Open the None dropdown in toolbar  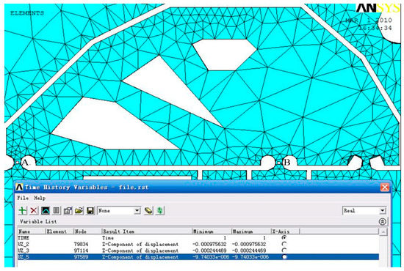119,211
